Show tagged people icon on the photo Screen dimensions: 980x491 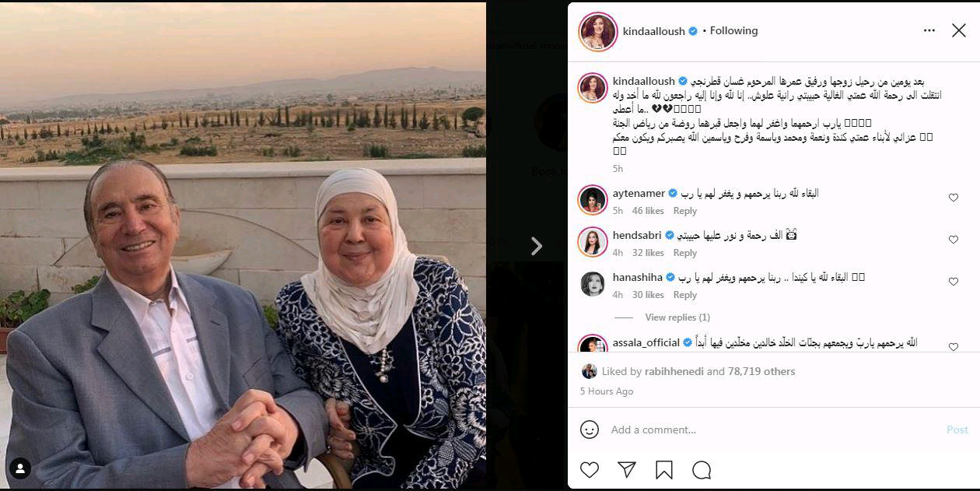[x=20, y=468]
